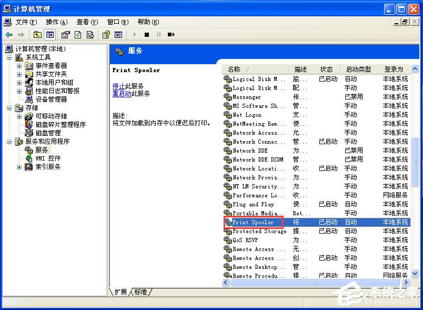The image size is (423, 310).
Task: Toggle the console tree via Show/Hide icon
Action: [50, 35]
